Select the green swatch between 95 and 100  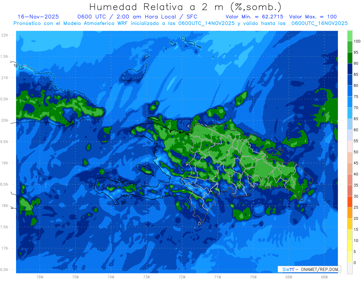350,47
